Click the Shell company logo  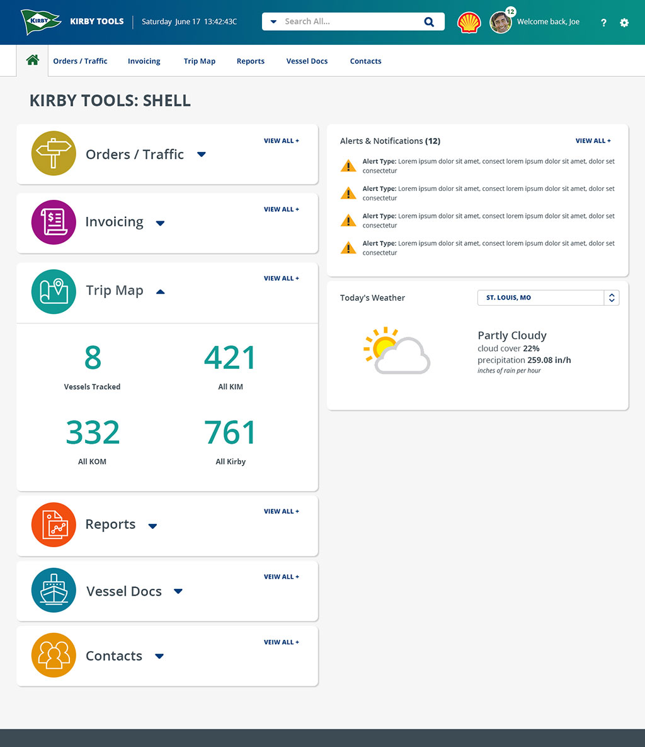(469, 23)
